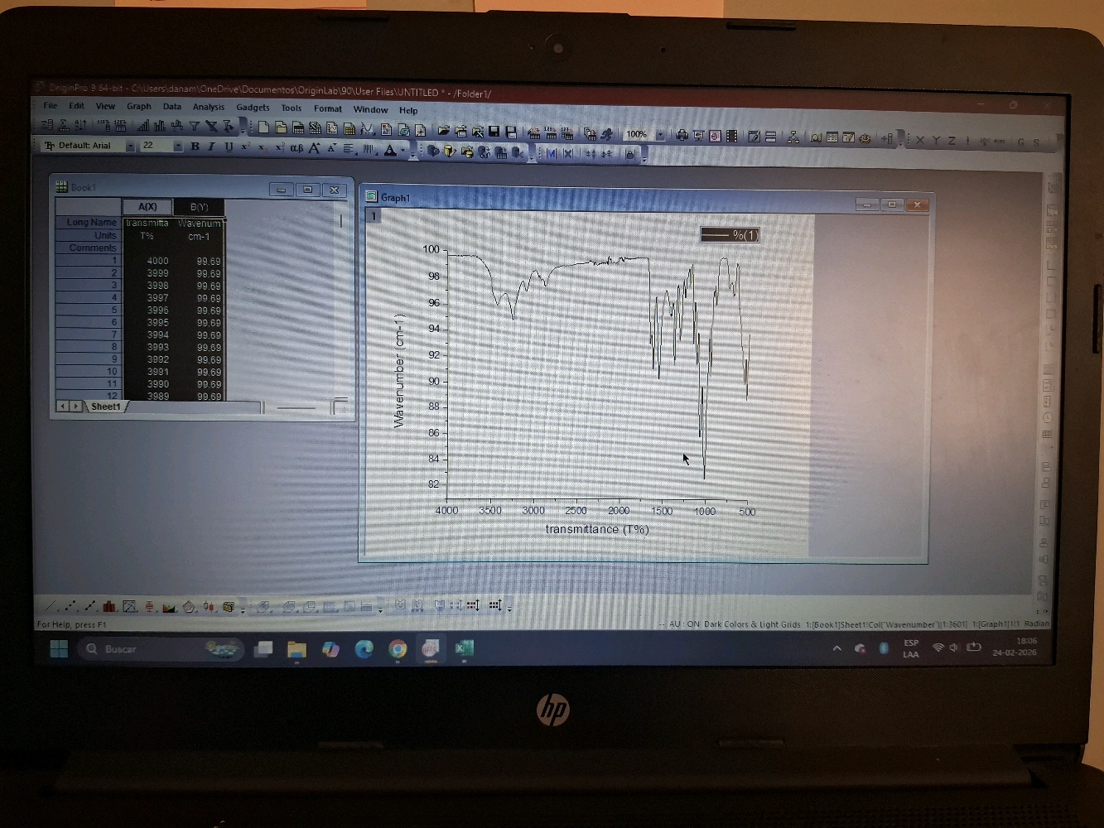The height and width of the screenshot is (828, 1104).
Task: Select the Line plot tool icon
Action: (x=51, y=607)
